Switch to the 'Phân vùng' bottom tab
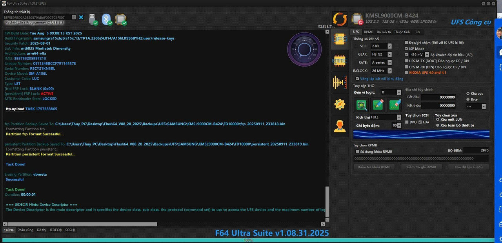The height and width of the screenshot is (243, 502). [25, 230]
